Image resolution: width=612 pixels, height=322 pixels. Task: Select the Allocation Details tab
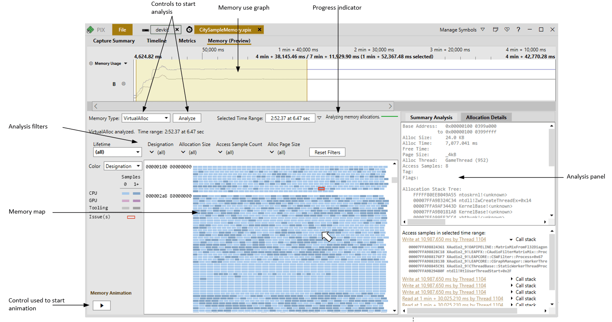[x=486, y=118]
